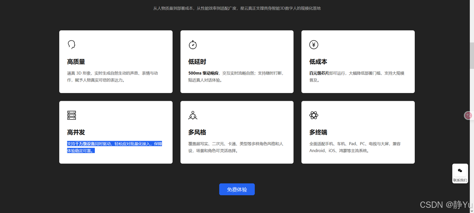Image resolution: width=474 pixels, height=213 pixels.
Task: Click the head icon above 高质量
Action: pyautogui.click(x=71, y=45)
